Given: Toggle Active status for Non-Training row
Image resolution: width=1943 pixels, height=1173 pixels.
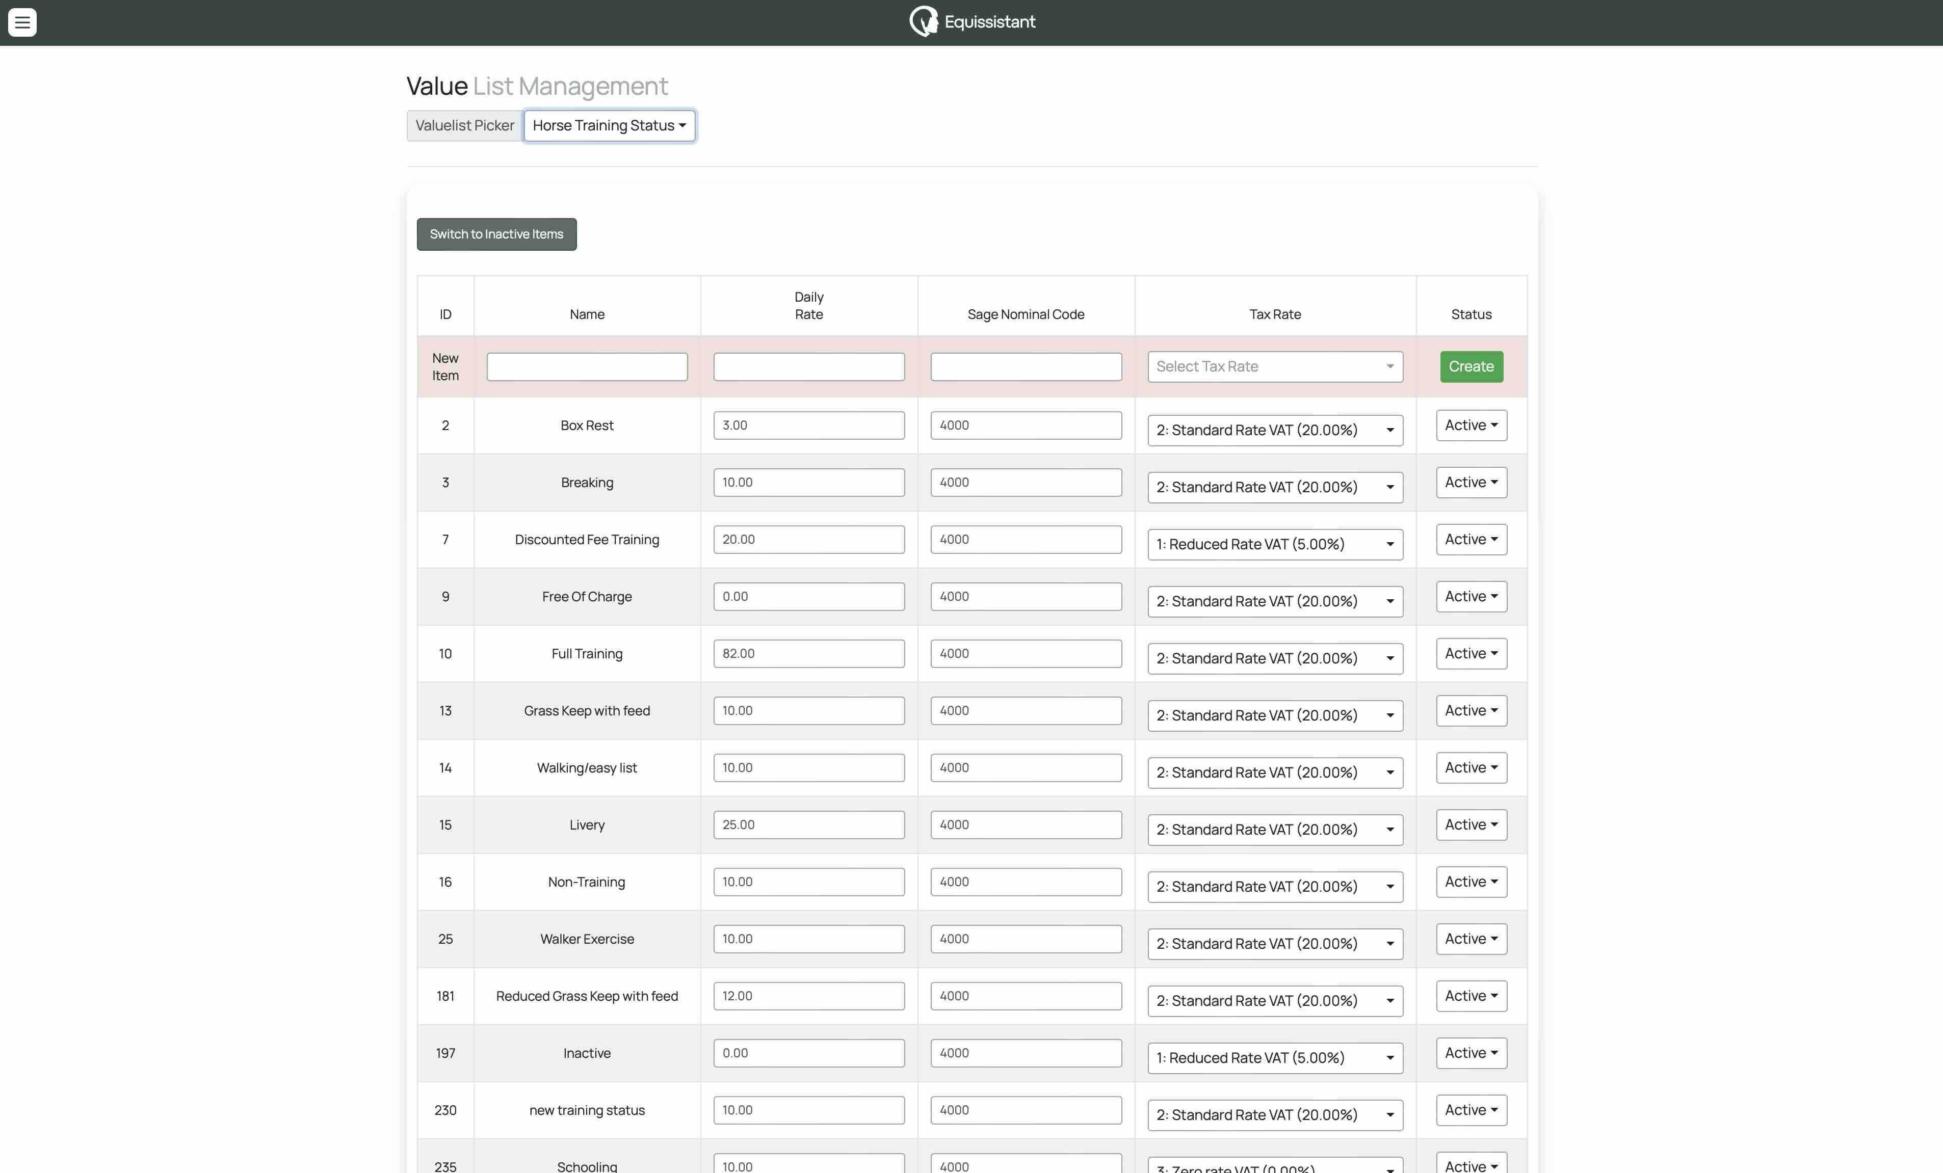Looking at the screenshot, I should (x=1471, y=882).
